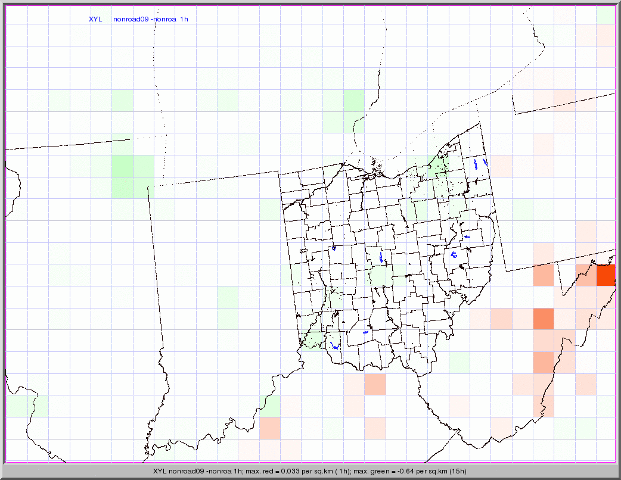Select the salmon cell just south of Ohio
Viewport: 621px width, 480px height.
coord(375,384)
